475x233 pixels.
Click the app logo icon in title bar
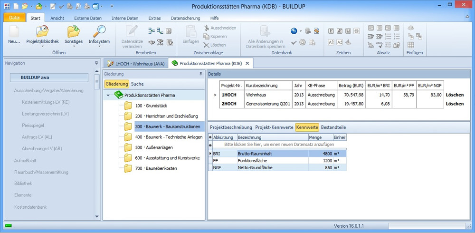7,6
